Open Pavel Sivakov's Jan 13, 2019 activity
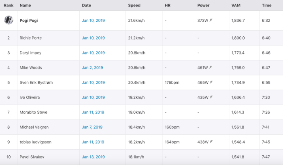The image size is (283, 165). coord(93,157)
